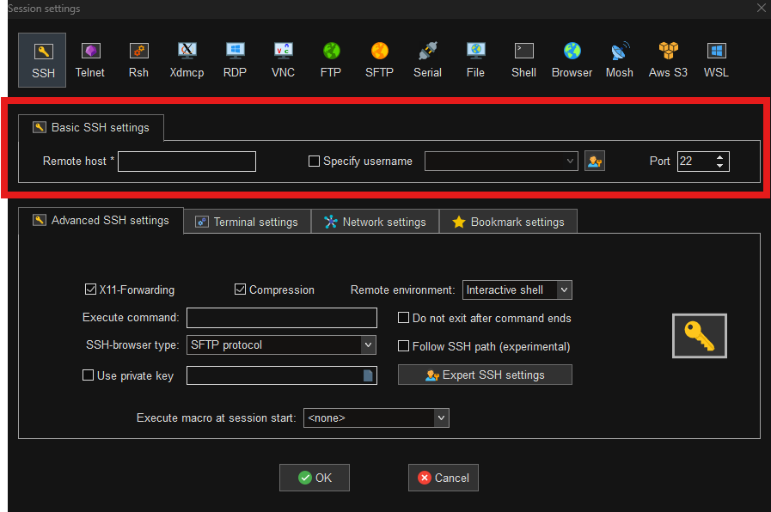771x512 pixels.
Task: Open Expert SSH settings
Action: click(485, 375)
